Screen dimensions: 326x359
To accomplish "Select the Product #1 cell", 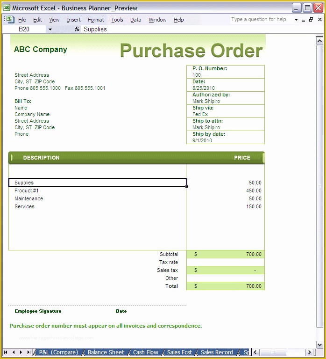I will [x=98, y=190].
